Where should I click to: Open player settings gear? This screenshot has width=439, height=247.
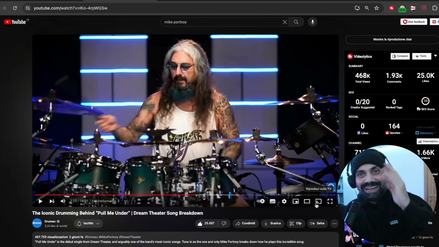pos(284,201)
